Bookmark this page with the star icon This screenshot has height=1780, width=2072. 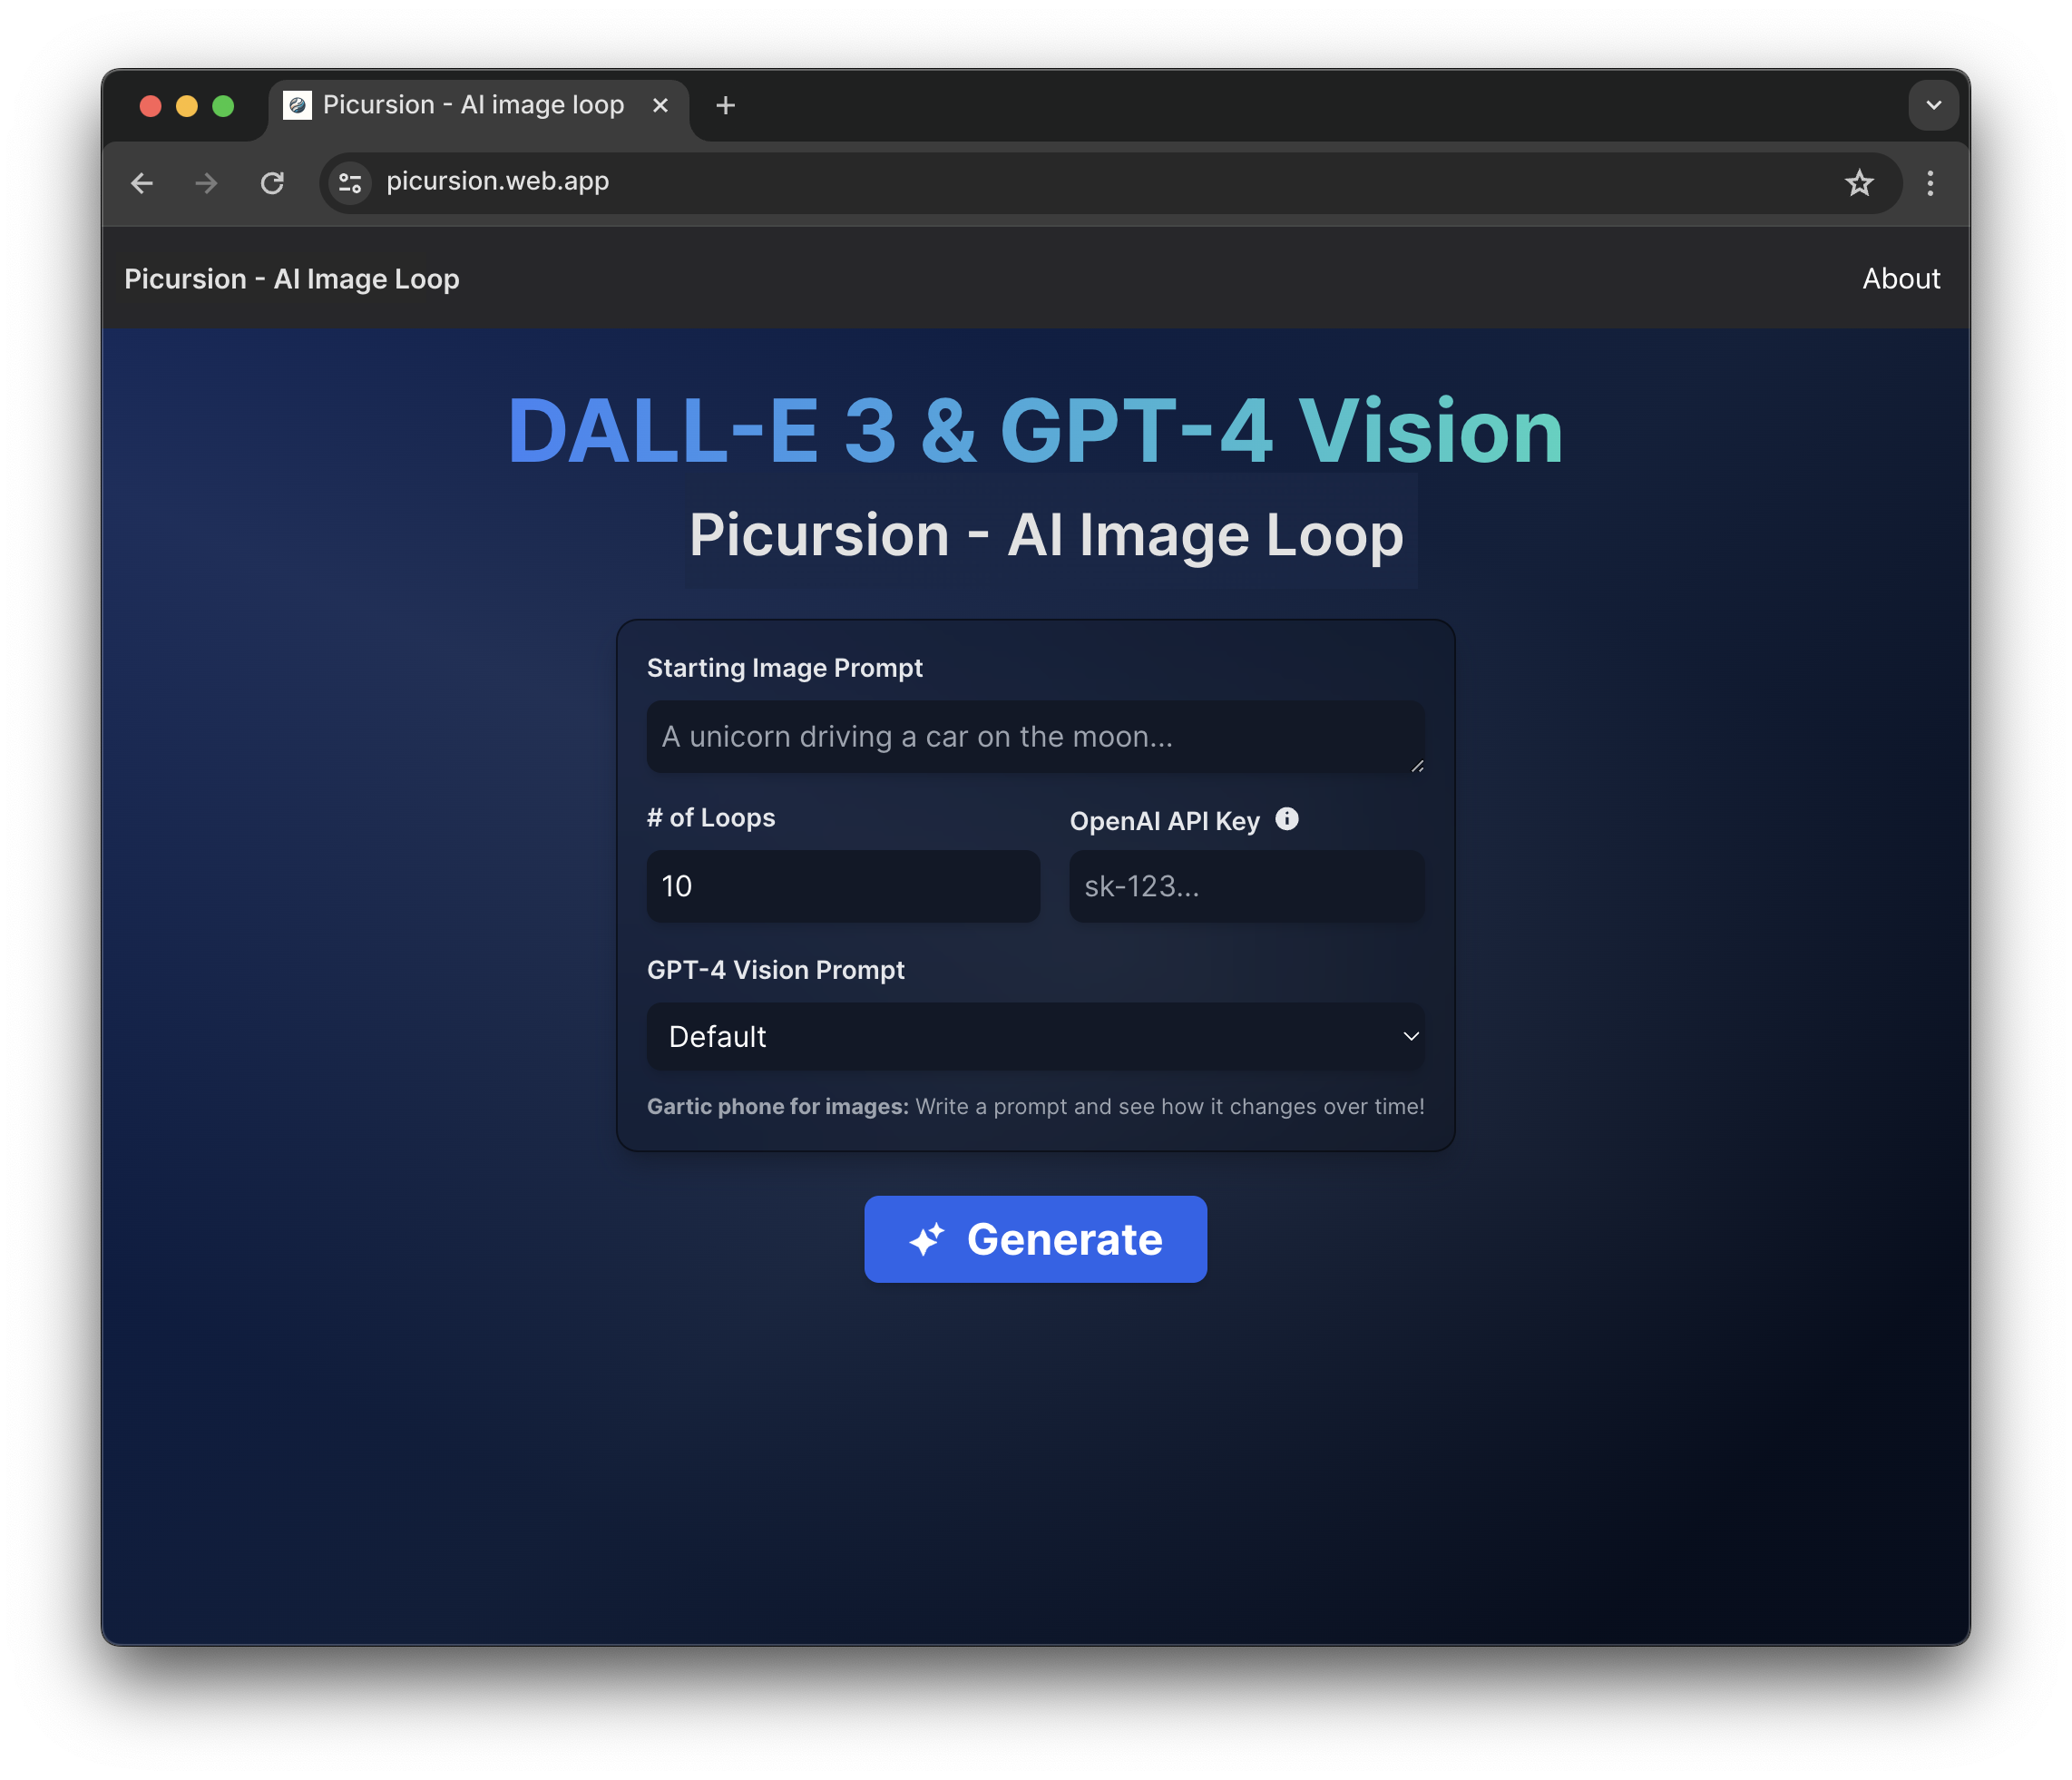pyautogui.click(x=1859, y=183)
